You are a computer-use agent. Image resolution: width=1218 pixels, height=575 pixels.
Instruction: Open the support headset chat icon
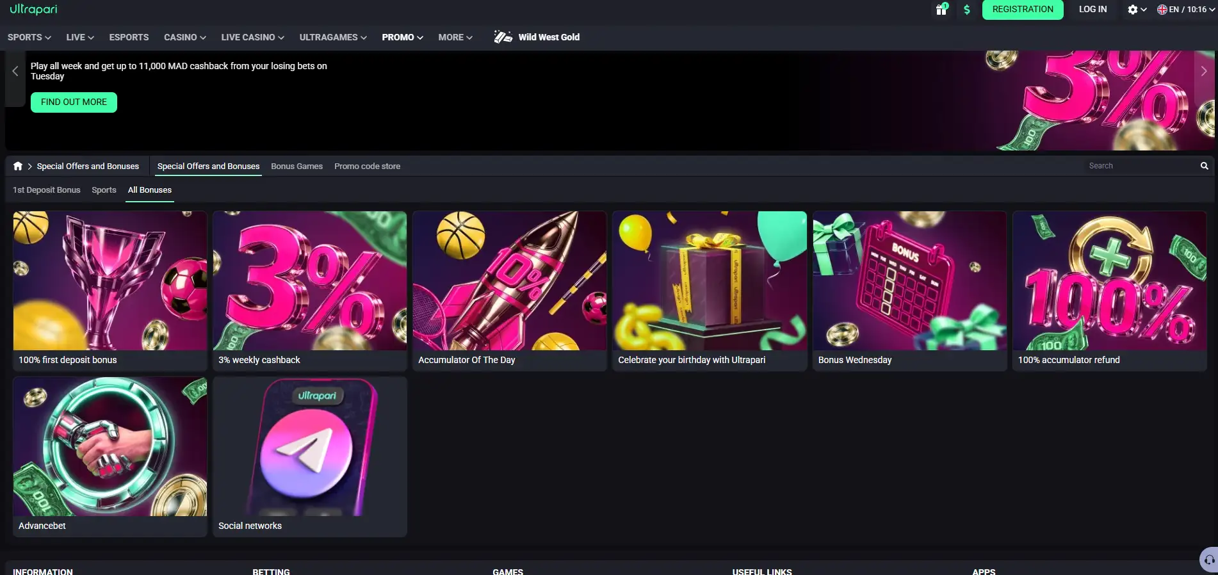pos(1209,560)
